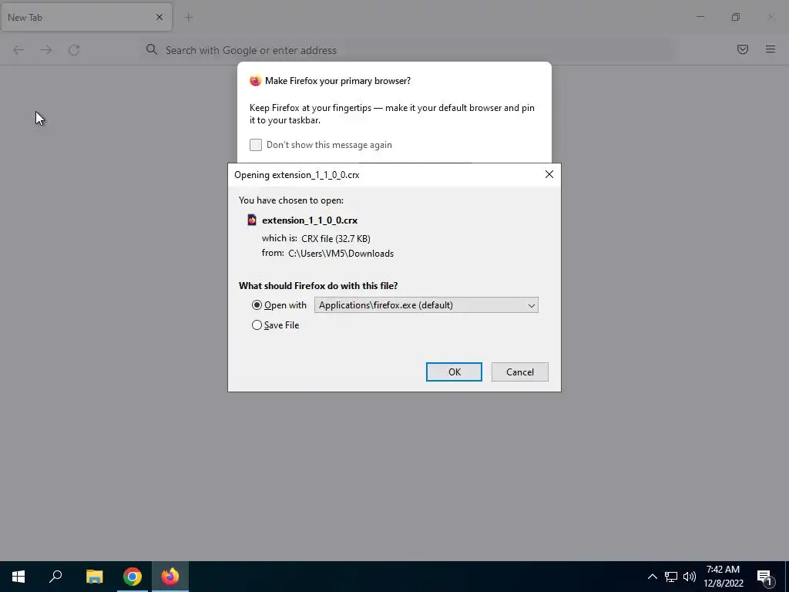Expand the Applications\firefox.exe application dropdown
The width and height of the screenshot is (789, 592).
[x=426, y=305]
